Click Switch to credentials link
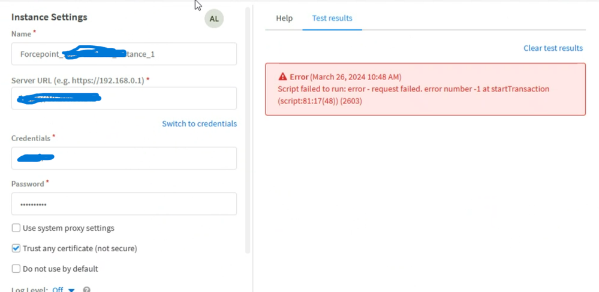 pos(200,123)
